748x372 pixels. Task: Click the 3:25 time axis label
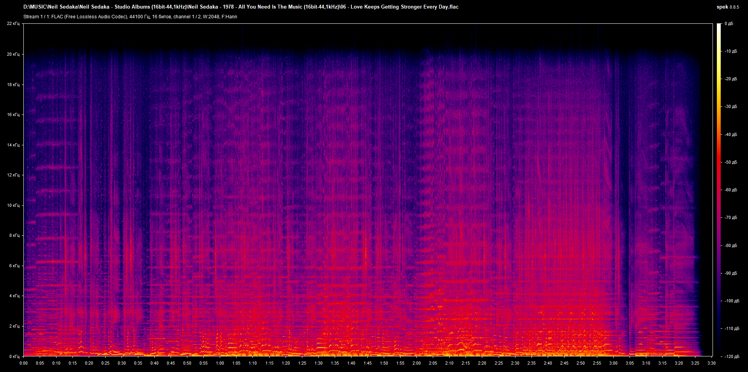click(x=695, y=363)
